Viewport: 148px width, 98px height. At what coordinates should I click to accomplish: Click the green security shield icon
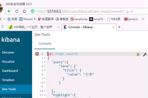pos(33,11)
